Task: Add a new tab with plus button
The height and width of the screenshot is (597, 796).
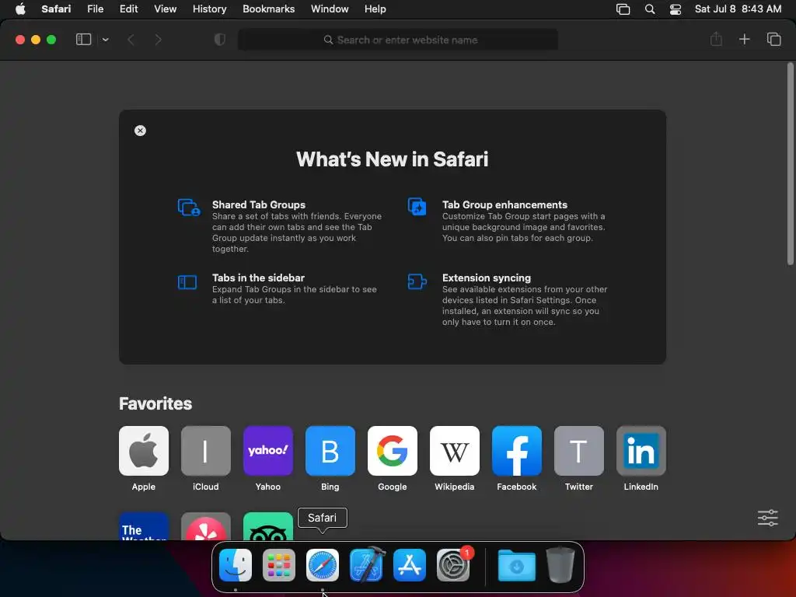Action: 744,39
